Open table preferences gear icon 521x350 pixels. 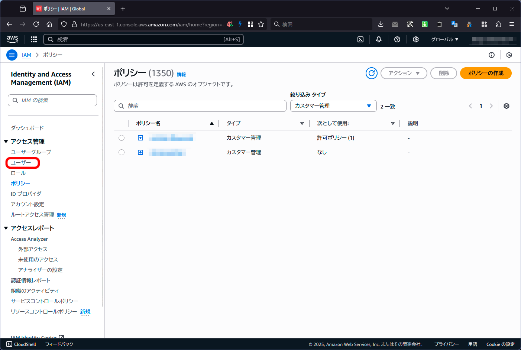506,106
